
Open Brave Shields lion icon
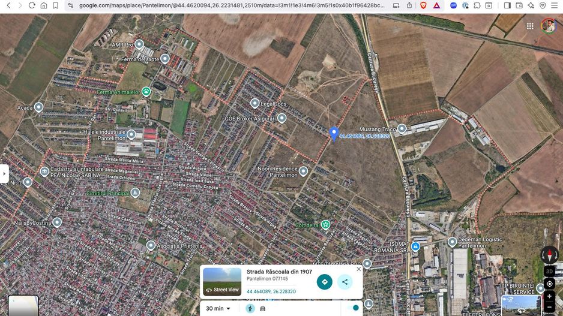423,5
